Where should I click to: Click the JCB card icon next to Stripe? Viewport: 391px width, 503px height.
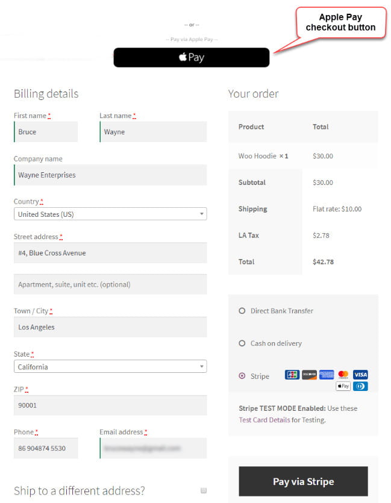point(292,375)
